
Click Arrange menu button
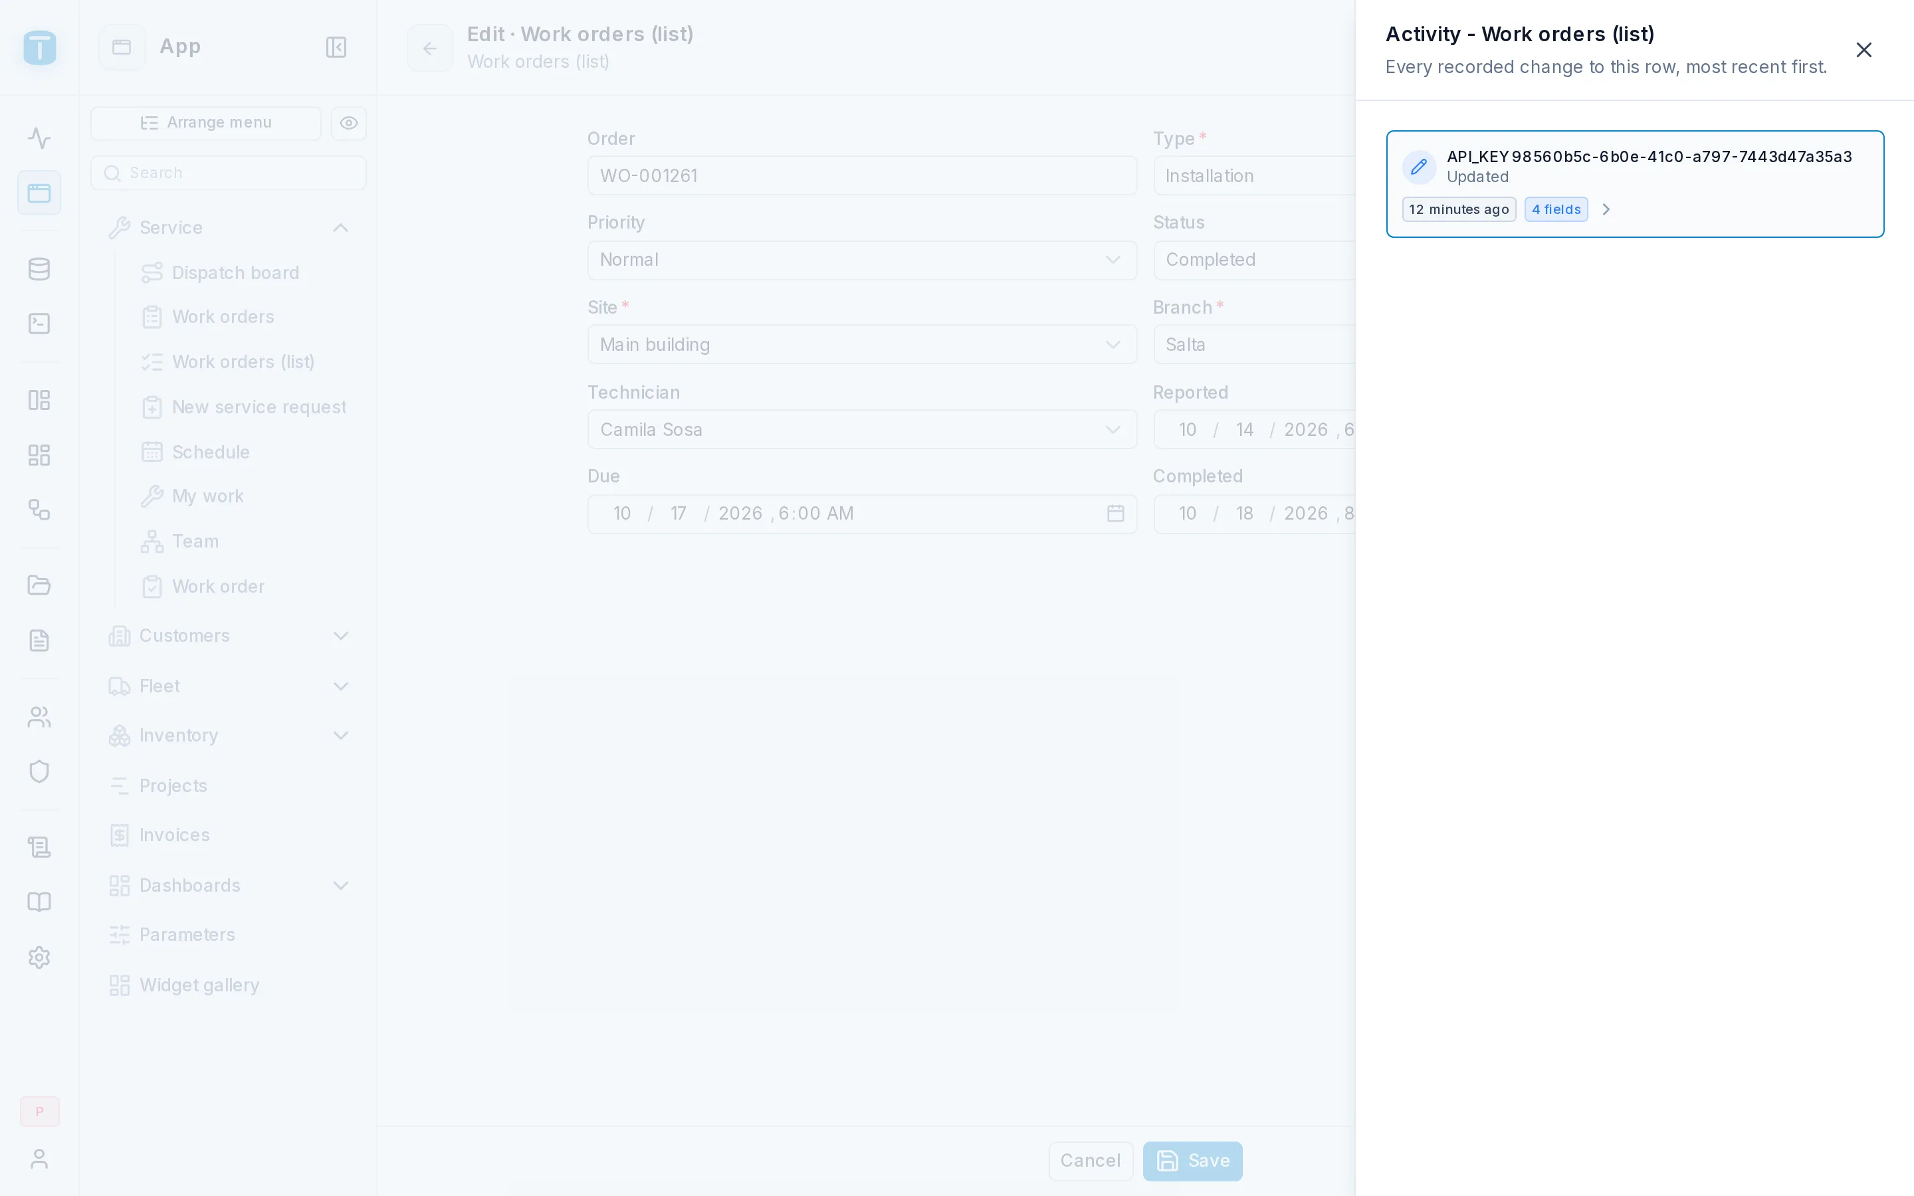tap(205, 124)
